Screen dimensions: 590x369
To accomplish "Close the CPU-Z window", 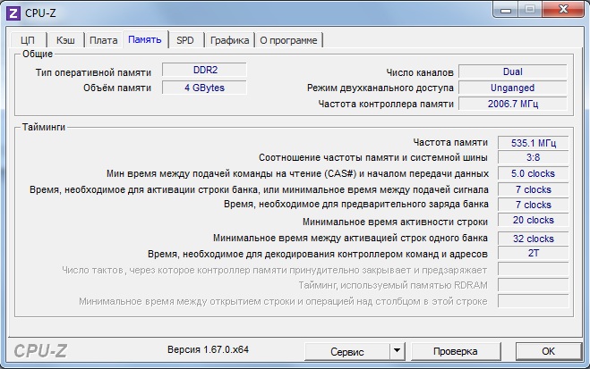I will click(x=563, y=10).
